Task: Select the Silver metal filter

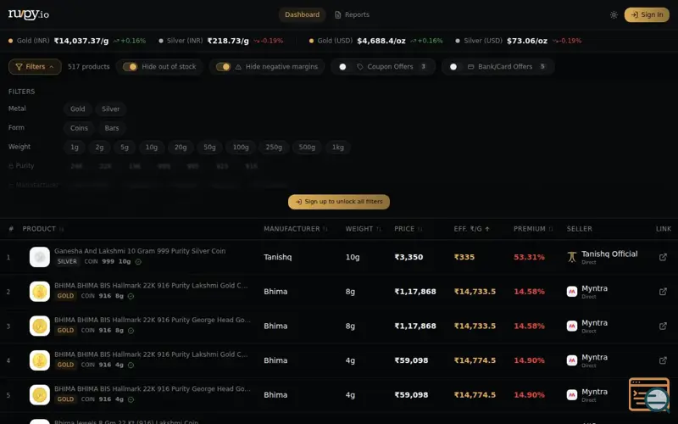Action: click(111, 109)
